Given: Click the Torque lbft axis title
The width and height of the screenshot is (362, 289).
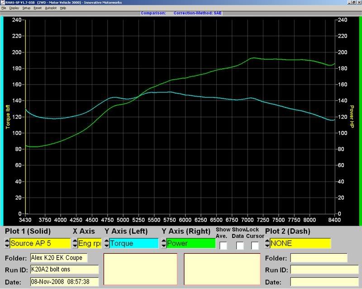Looking at the screenshot, I should 8,117.
